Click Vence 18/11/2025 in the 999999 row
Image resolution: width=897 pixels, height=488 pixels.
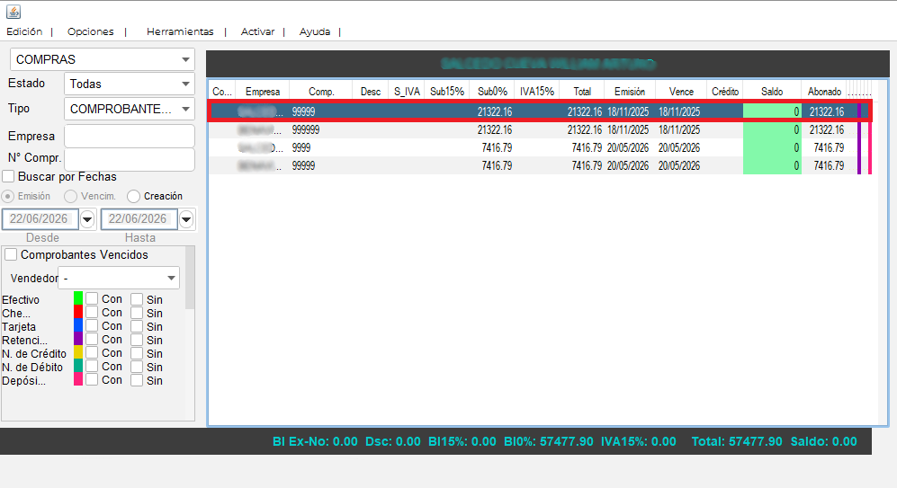679,129
